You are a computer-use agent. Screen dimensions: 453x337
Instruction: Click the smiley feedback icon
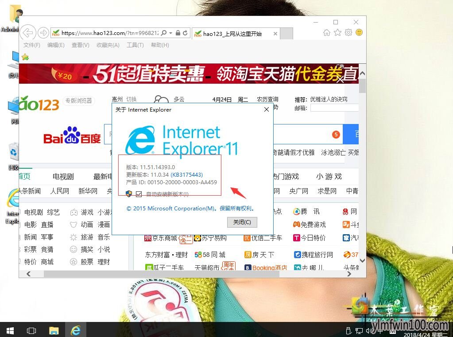pyautogui.click(x=359, y=32)
